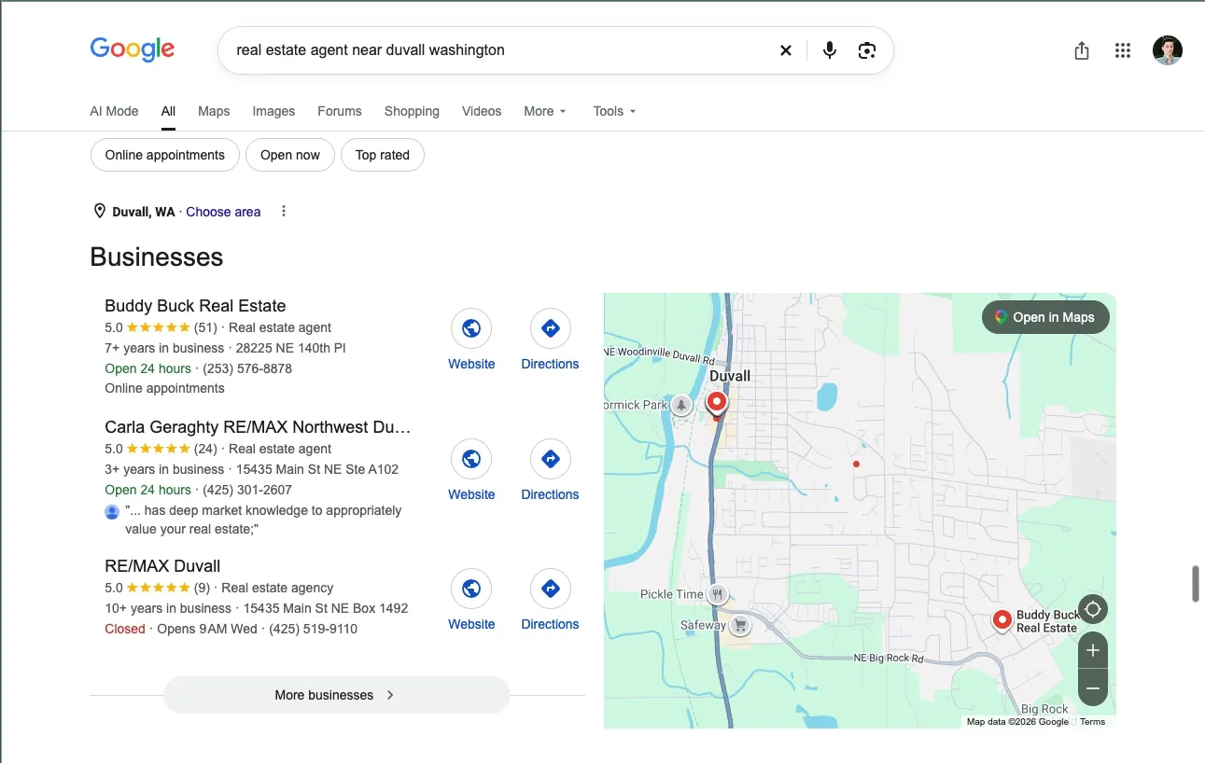Expand the More search categories dropdown
1205x763 pixels.
[545, 111]
